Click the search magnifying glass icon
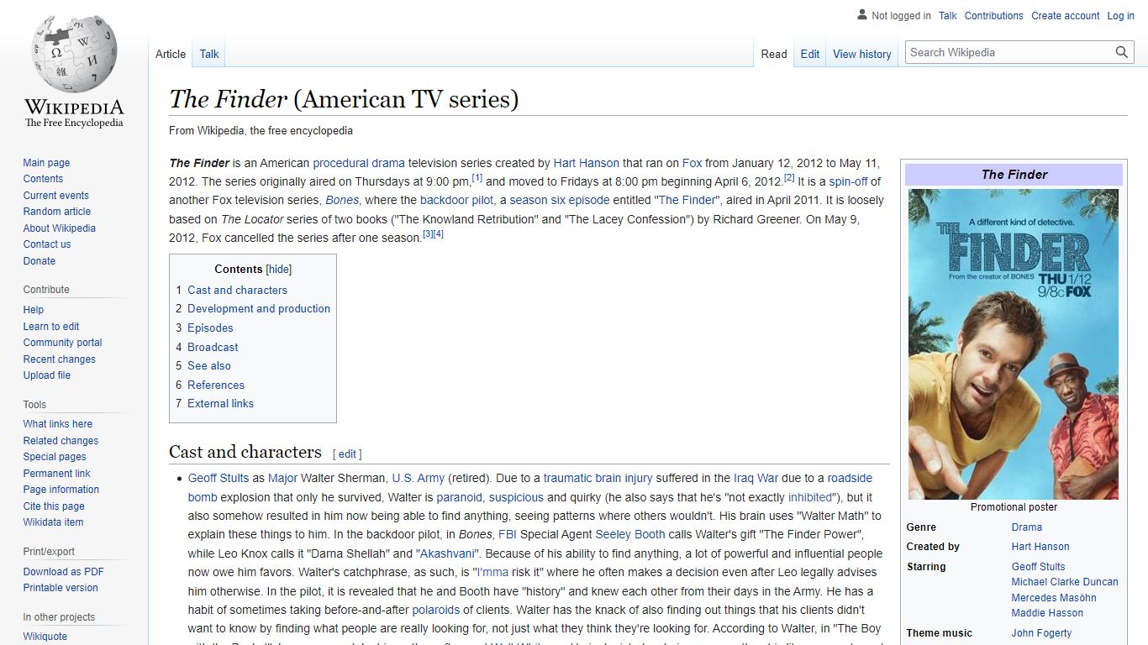1148x645 pixels. point(1122,52)
